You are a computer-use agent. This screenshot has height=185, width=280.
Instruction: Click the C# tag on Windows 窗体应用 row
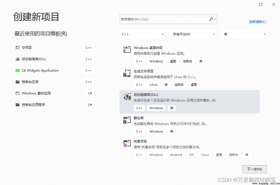tap(90, 93)
